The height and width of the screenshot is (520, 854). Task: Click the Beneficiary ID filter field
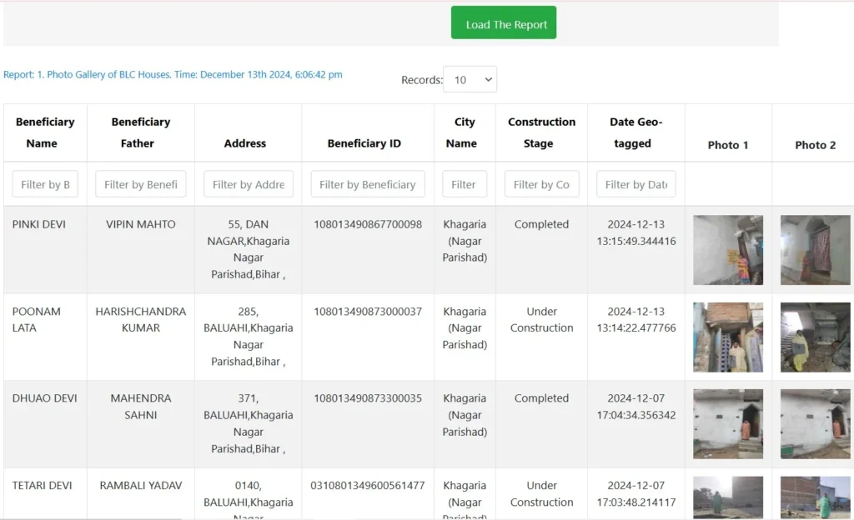click(x=367, y=184)
